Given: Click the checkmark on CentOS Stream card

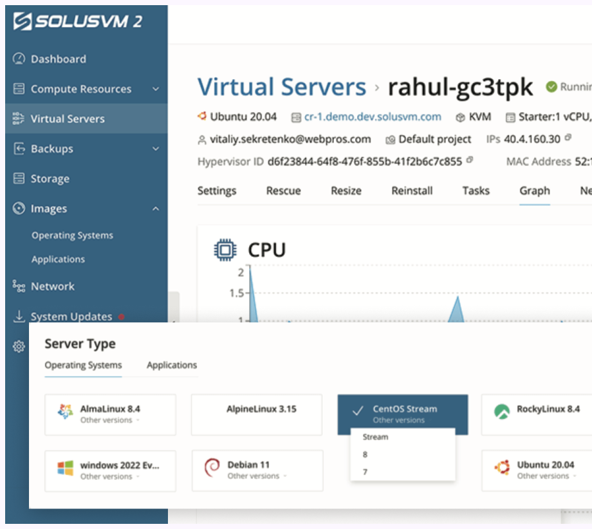Looking at the screenshot, I should 358,411.
